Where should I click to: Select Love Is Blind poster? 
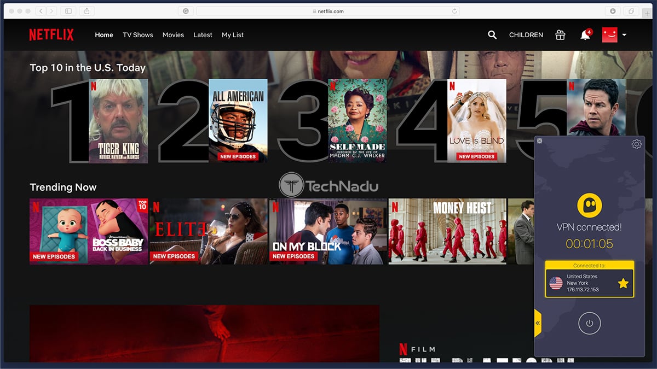tap(477, 121)
